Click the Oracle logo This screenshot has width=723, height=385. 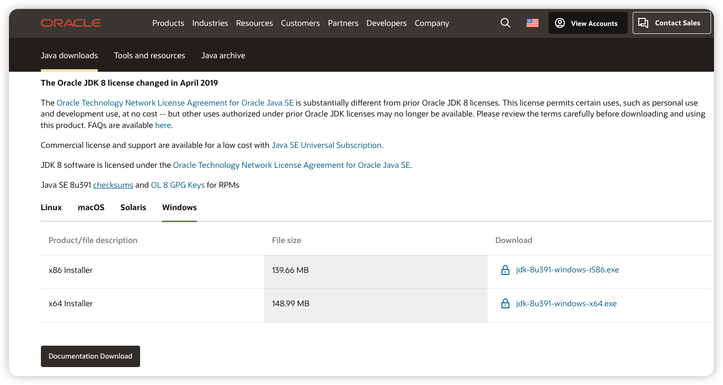71,23
